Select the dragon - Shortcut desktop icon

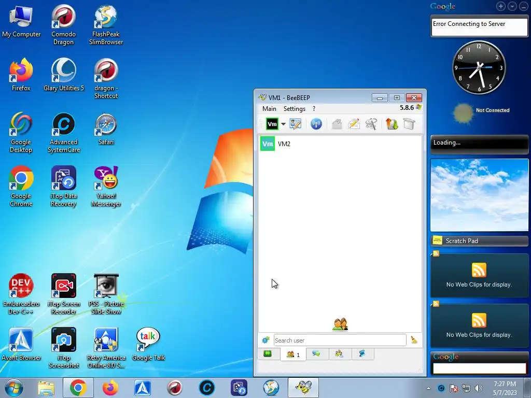click(x=106, y=79)
